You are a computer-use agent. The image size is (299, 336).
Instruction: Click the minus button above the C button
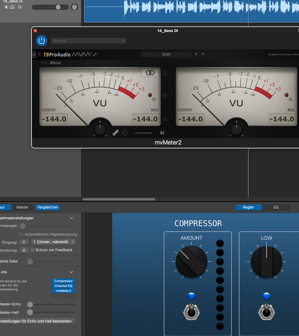click(x=165, y=73)
